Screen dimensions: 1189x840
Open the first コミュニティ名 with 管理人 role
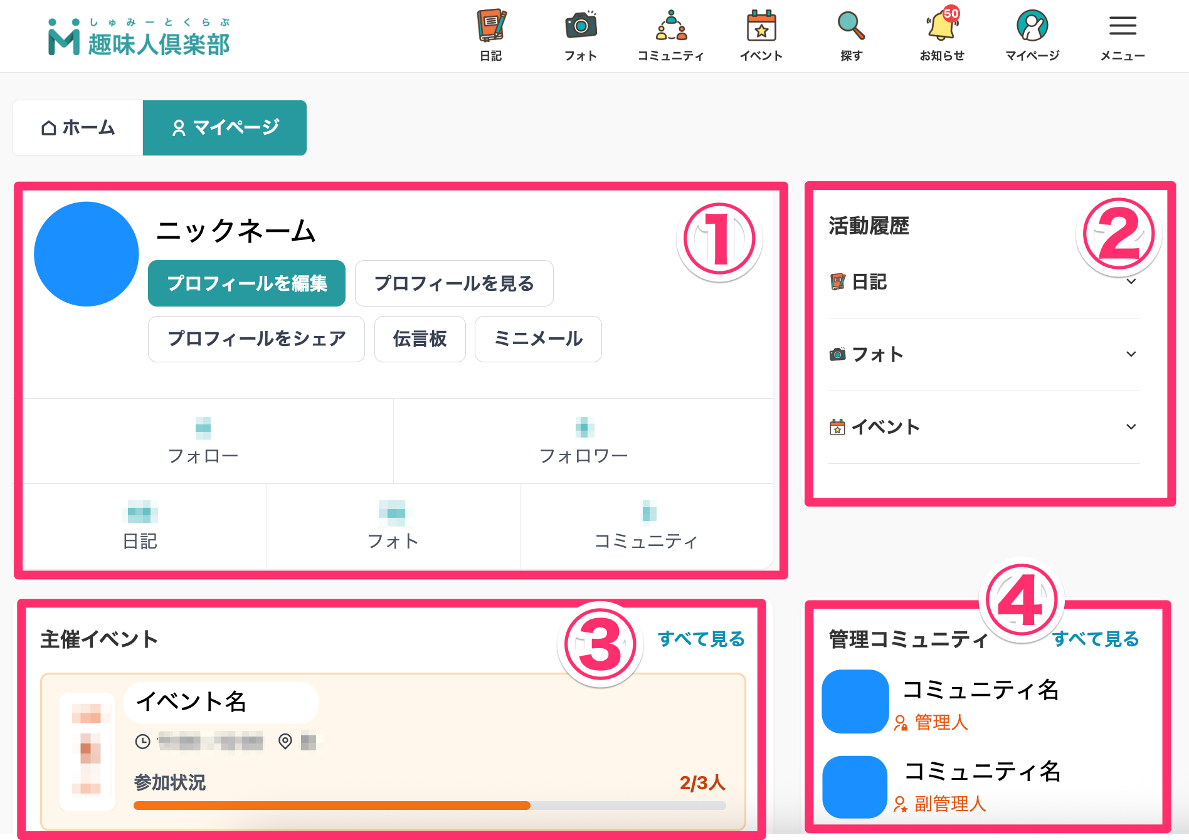981,690
